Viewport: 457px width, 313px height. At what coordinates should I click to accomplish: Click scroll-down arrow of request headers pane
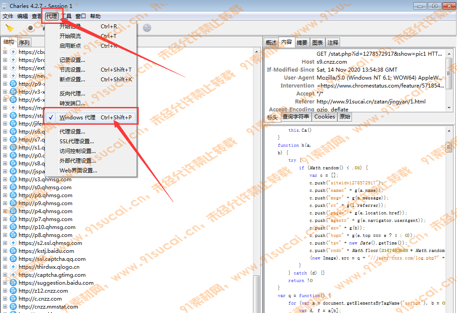pos(449,107)
